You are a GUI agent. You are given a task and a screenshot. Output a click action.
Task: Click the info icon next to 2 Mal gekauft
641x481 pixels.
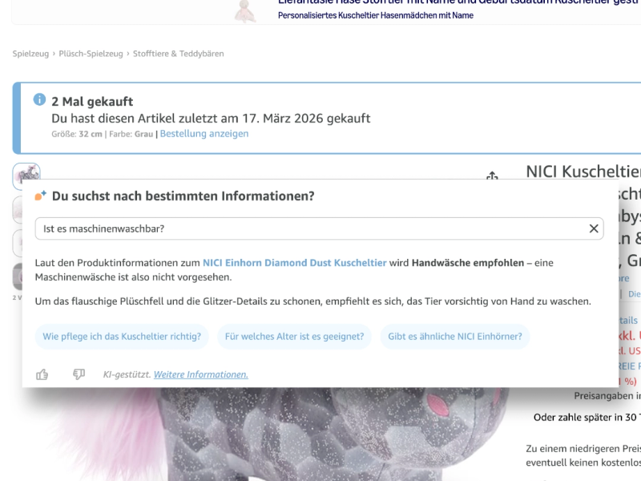39,99
